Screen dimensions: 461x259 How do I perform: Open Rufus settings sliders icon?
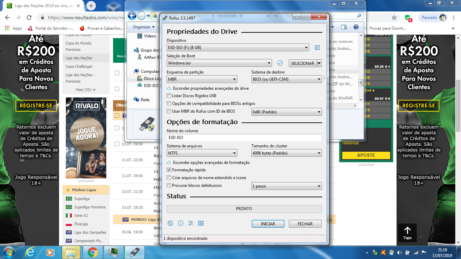click(x=191, y=223)
